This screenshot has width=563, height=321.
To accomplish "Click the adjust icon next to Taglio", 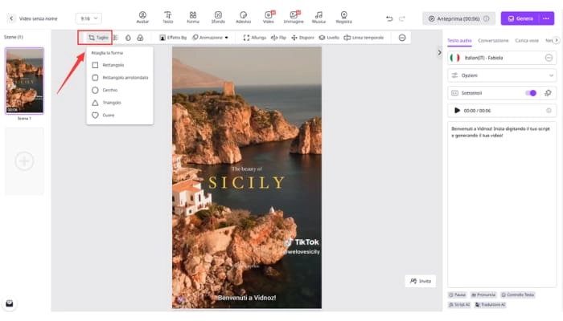I will point(116,38).
